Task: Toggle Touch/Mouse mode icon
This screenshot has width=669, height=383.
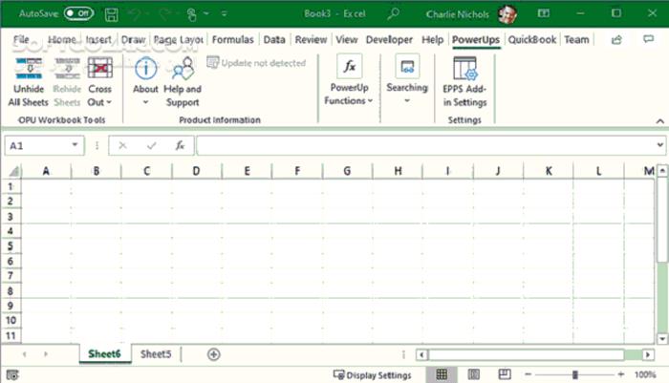Action: (x=192, y=14)
